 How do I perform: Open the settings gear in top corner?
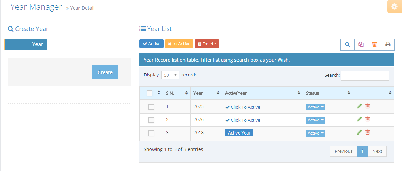(x=394, y=7)
